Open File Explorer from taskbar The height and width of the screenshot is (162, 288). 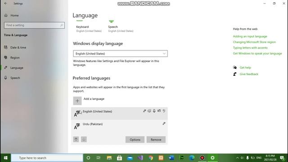pos(109,158)
